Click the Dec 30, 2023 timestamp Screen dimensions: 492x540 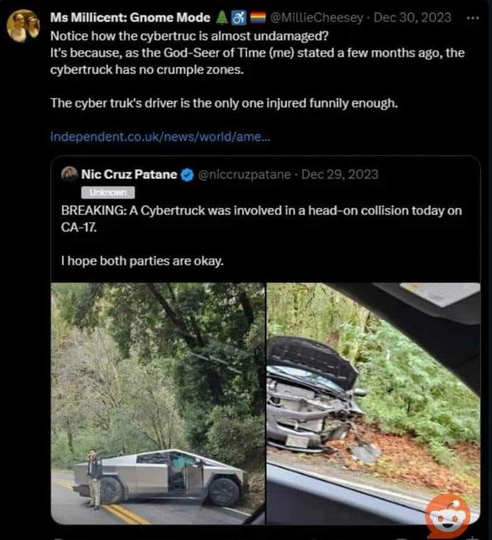point(412,17)
